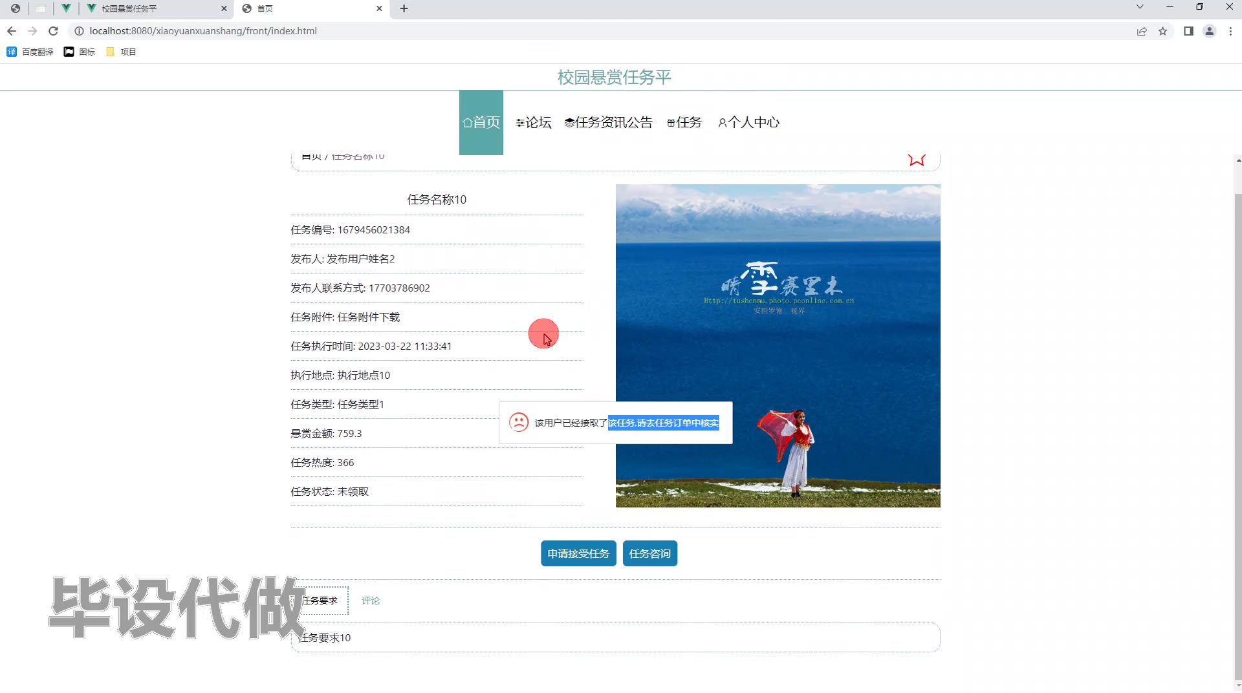
Task: Click the 执行地点: 执行地点10 row
Action: coord(437,375)
